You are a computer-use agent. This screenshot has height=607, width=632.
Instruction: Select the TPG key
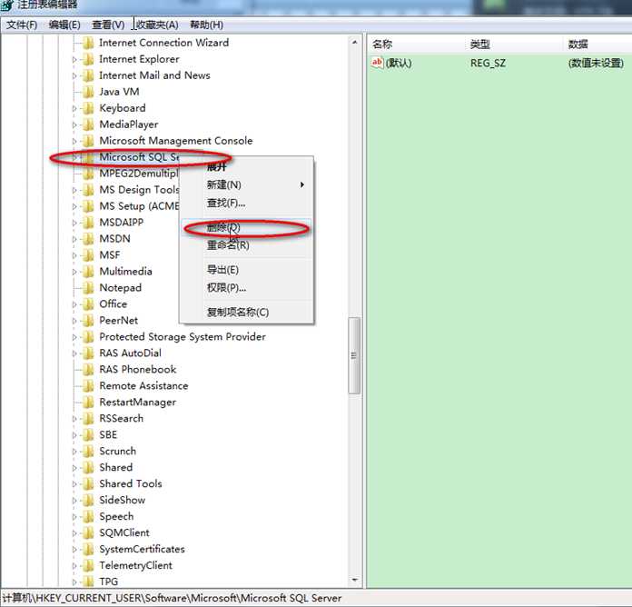pyautogui.click(x=108, y=582)
